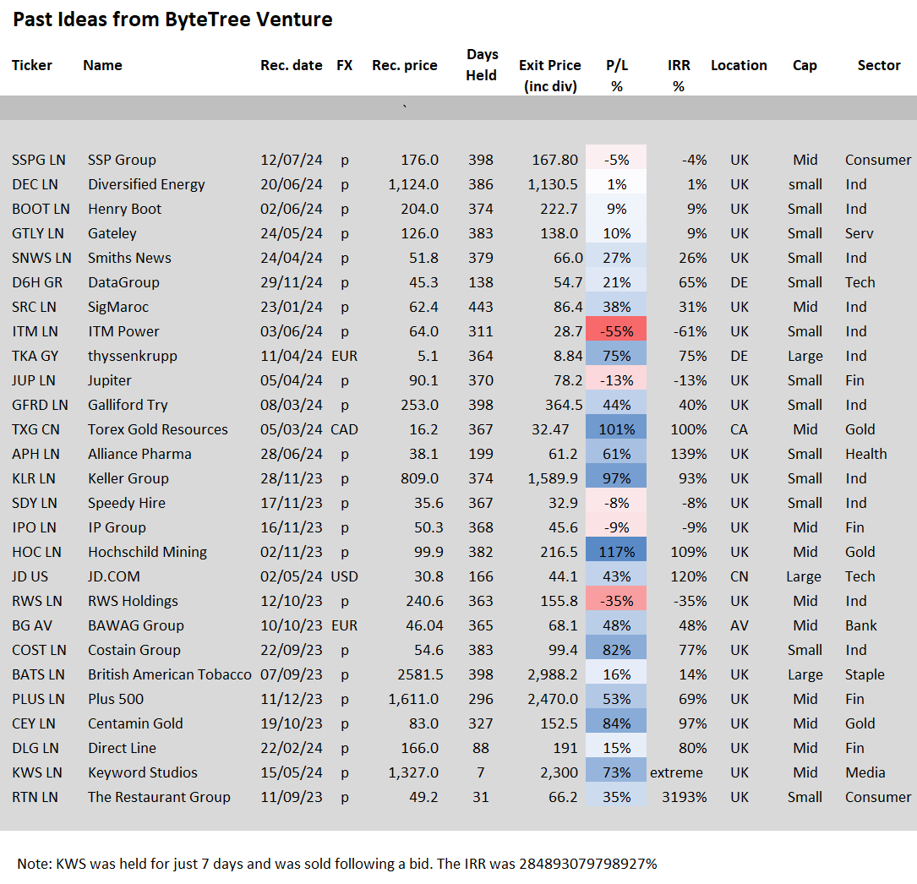
Task: Select the dark blue 117% P/L cell
Action: [616, 552]
